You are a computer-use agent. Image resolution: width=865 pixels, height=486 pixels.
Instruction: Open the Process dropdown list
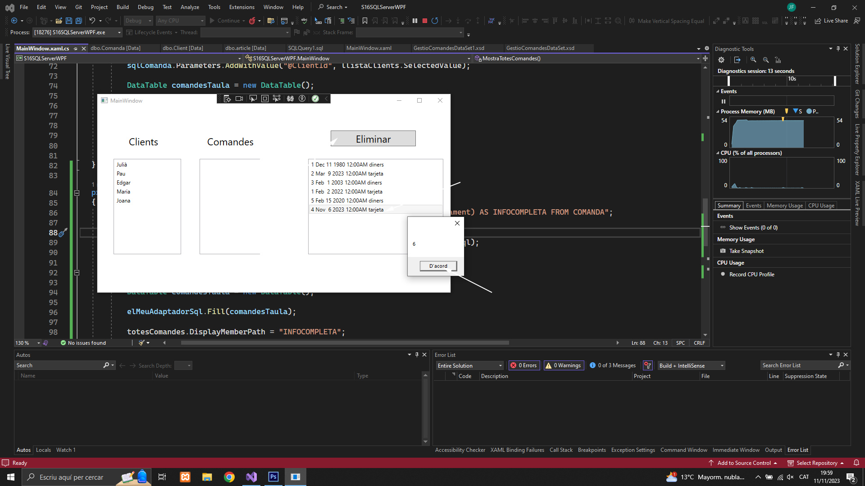(x=119, y=32)
